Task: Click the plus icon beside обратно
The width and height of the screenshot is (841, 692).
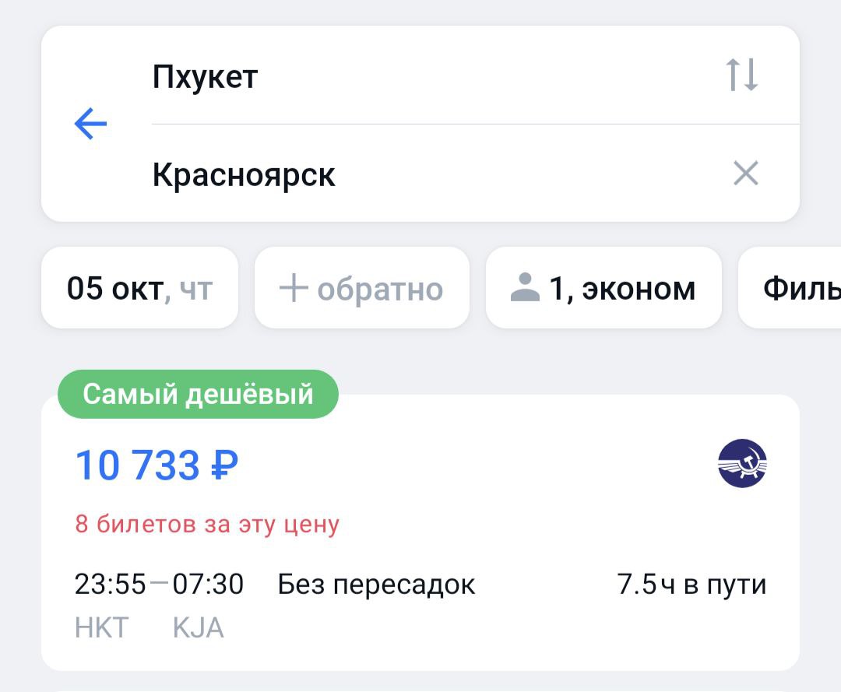Action: pos(294,288)
